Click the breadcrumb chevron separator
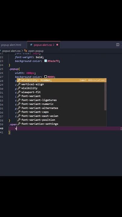This screenshot has height=217, width=122. pos(22,51)
